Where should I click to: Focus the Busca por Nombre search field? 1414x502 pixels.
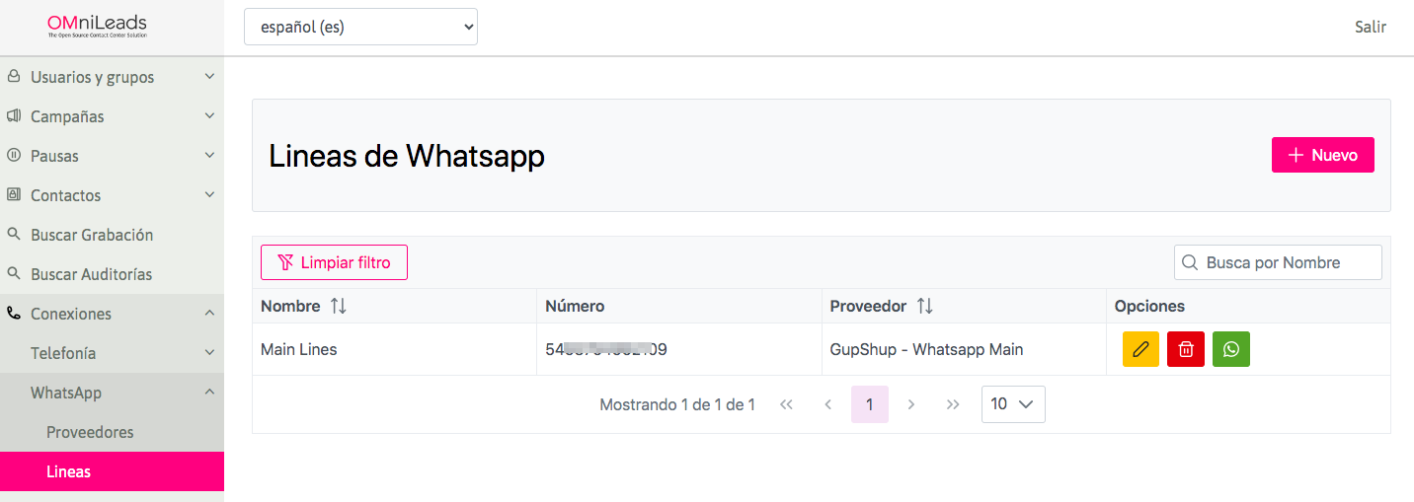click(1289, 262)
